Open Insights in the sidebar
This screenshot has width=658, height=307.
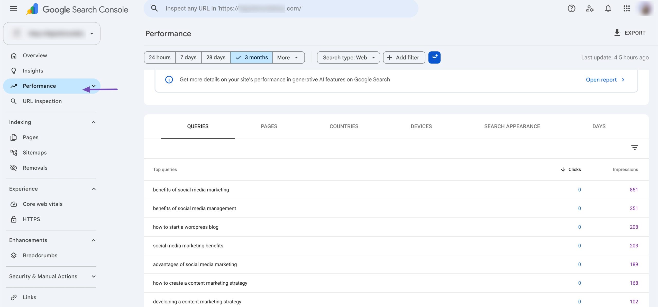point(52,71)
